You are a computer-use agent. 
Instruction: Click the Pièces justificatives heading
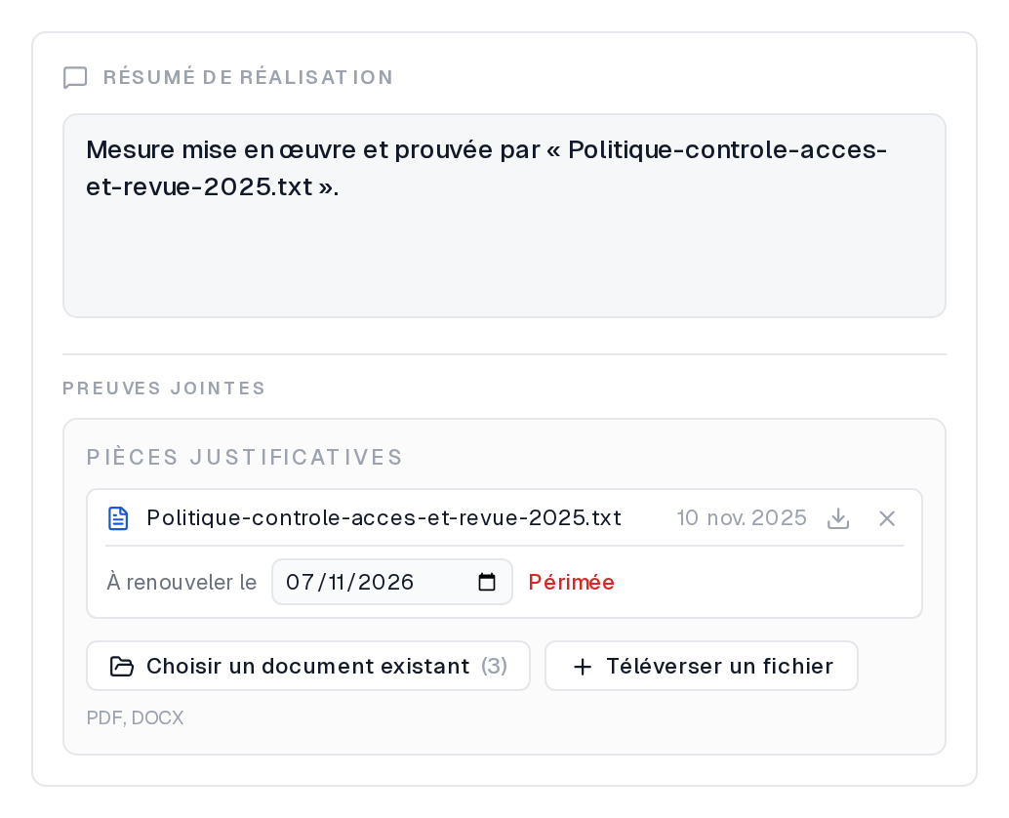pyautogui.click(x=245, y=458)
